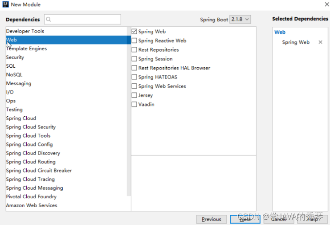The image size is (330, 225).
Task: Select the SQL category
Action: point(66,66)
